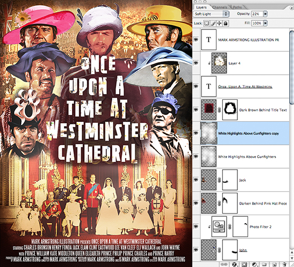This screenshot has height=267, width=294.
Task: Create a new layer group folder
Action: [x=264, y=264]
